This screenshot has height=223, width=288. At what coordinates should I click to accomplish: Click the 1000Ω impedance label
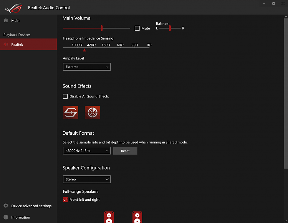[x=77, y=45]
